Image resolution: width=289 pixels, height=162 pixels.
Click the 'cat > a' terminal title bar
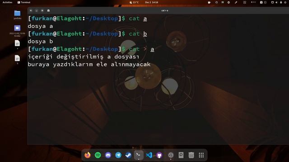[164, 10]
